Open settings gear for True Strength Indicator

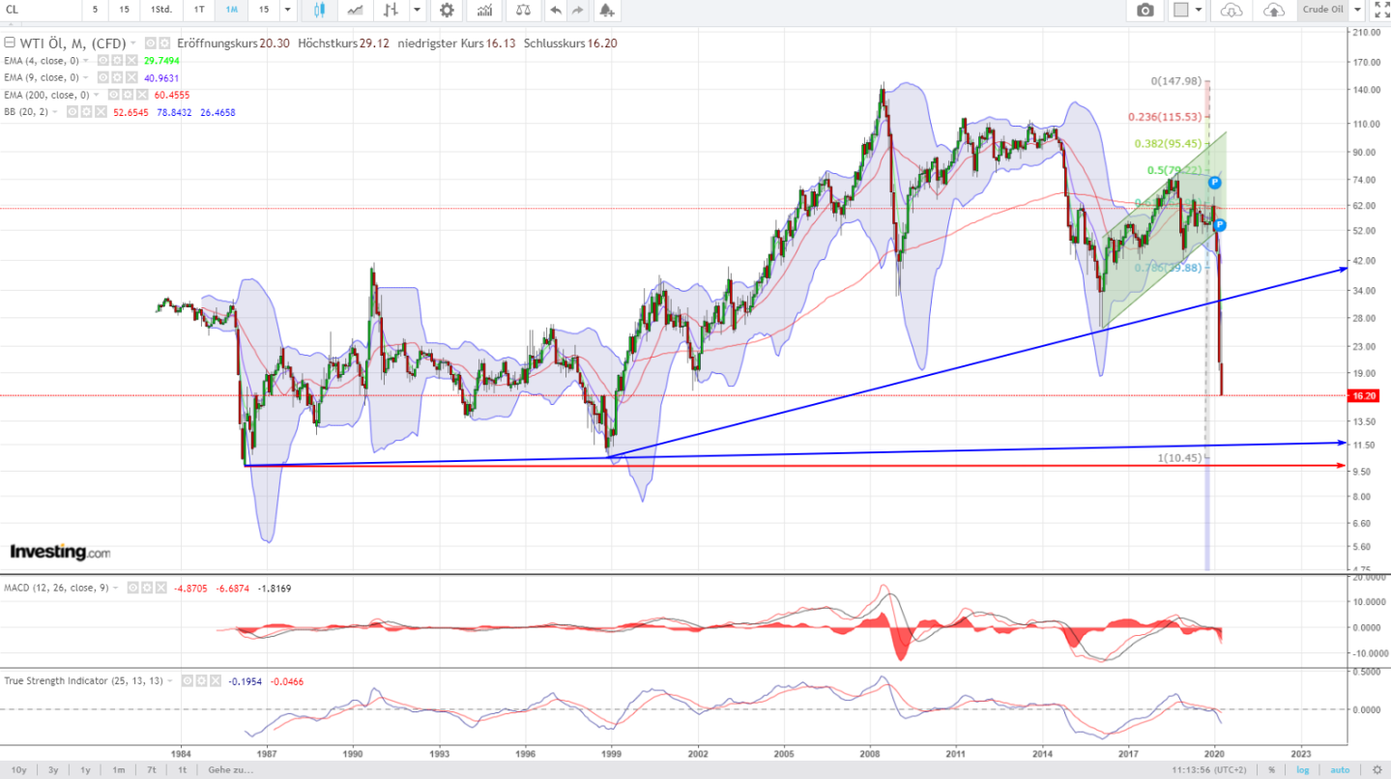coord(201,680)
